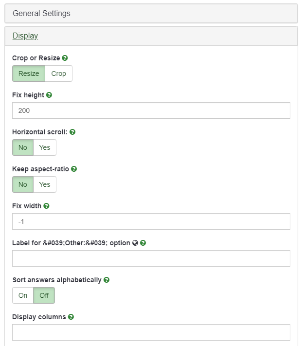Viewport: 302px width, 346px height.
Task: Set Keep aspect-ratio to Yes
Action: [x=45, y=184]
